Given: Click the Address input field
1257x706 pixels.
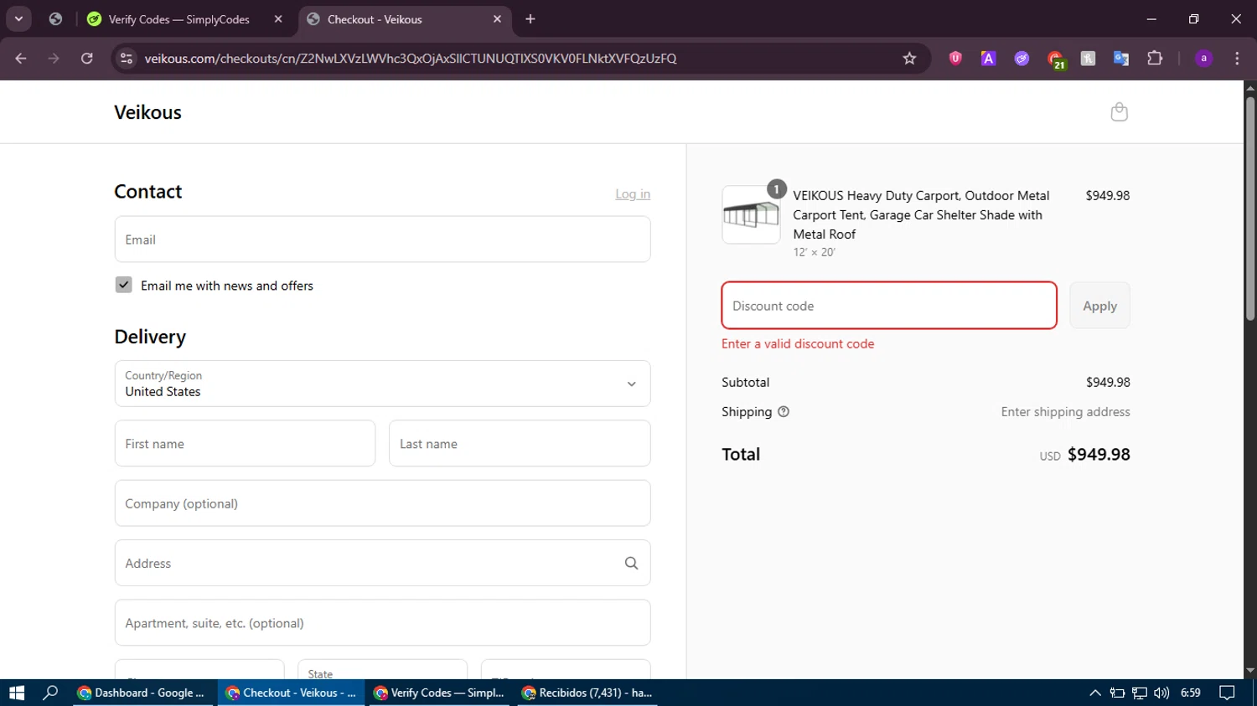Looking at the screenshot, I should (x=382, y=563).
